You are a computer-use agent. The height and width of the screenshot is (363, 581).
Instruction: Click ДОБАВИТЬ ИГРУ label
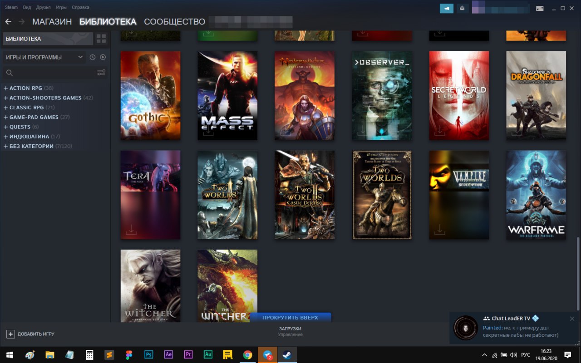click(x=36, y=334)
